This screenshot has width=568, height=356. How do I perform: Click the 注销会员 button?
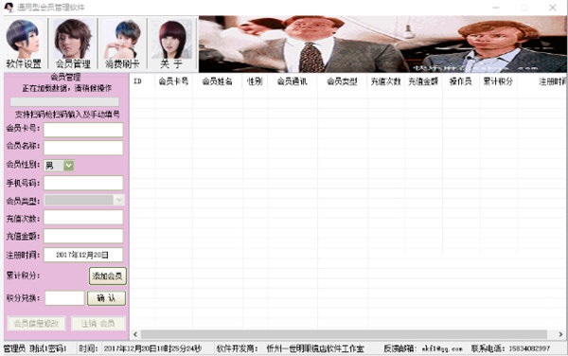pyautogui.click(x=98, y=324)
